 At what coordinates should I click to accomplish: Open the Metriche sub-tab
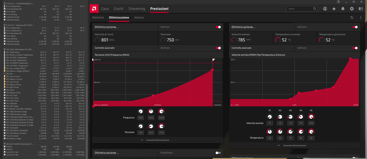98,18
